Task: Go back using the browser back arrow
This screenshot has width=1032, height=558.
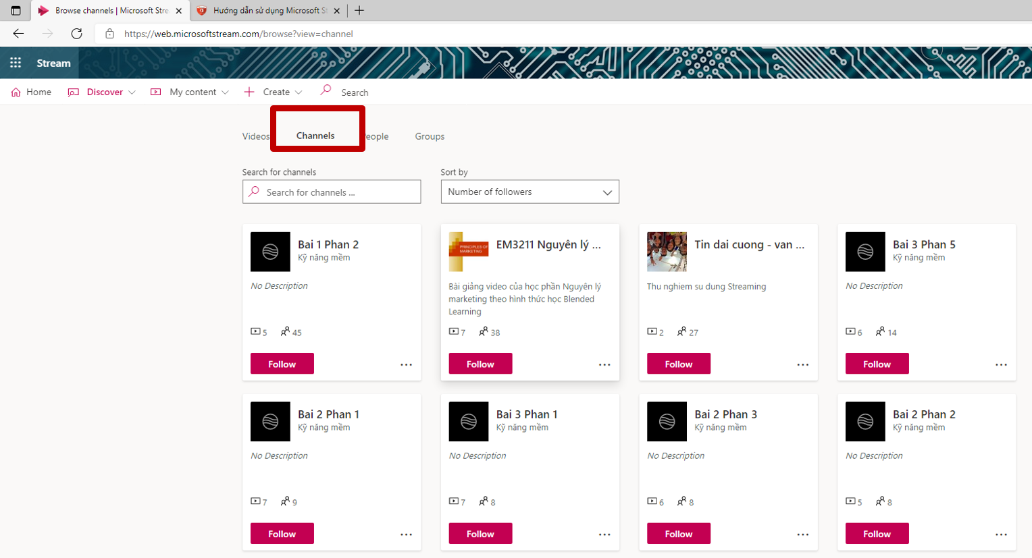Action: pos(18,34)
